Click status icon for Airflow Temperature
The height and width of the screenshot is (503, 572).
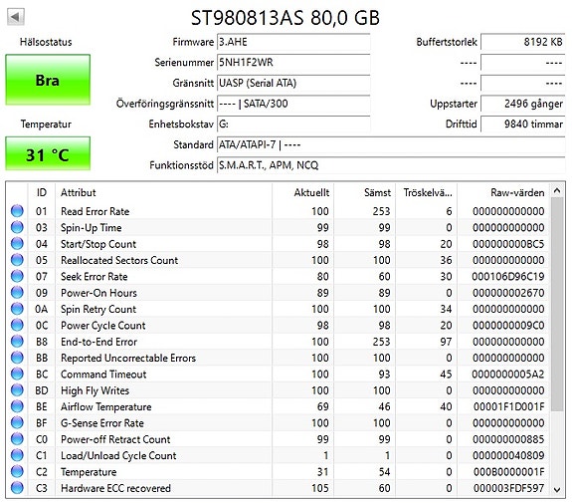pos(17,406)
